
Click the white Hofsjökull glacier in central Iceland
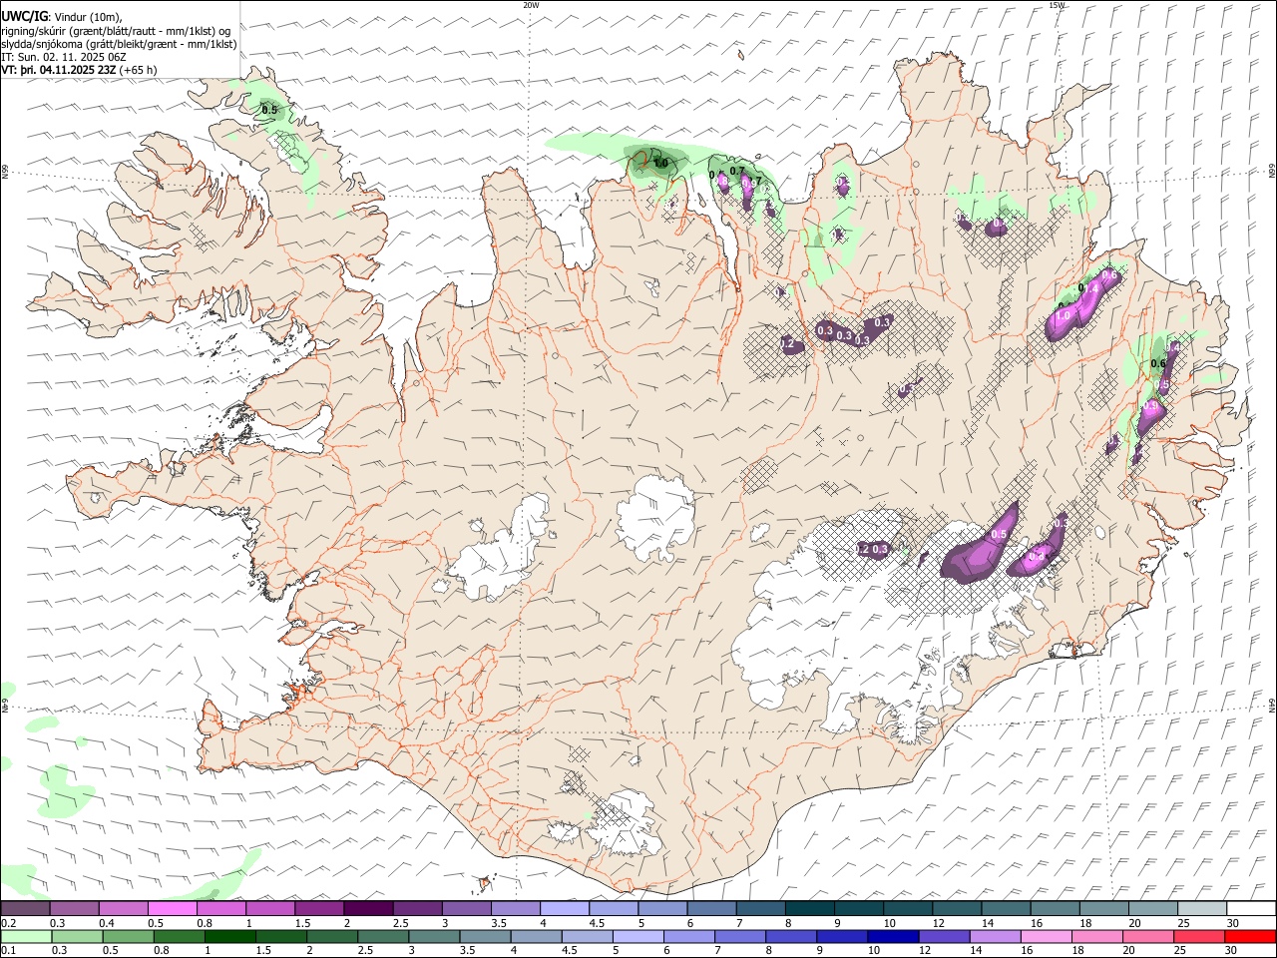tap(655, 518)
